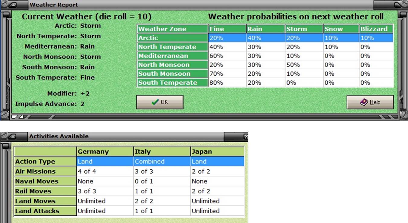The width and height of the screenshot is (408, 223).
Task: Click Japan's '2 of 2' Air Missions cell
Action: (217, 171)
